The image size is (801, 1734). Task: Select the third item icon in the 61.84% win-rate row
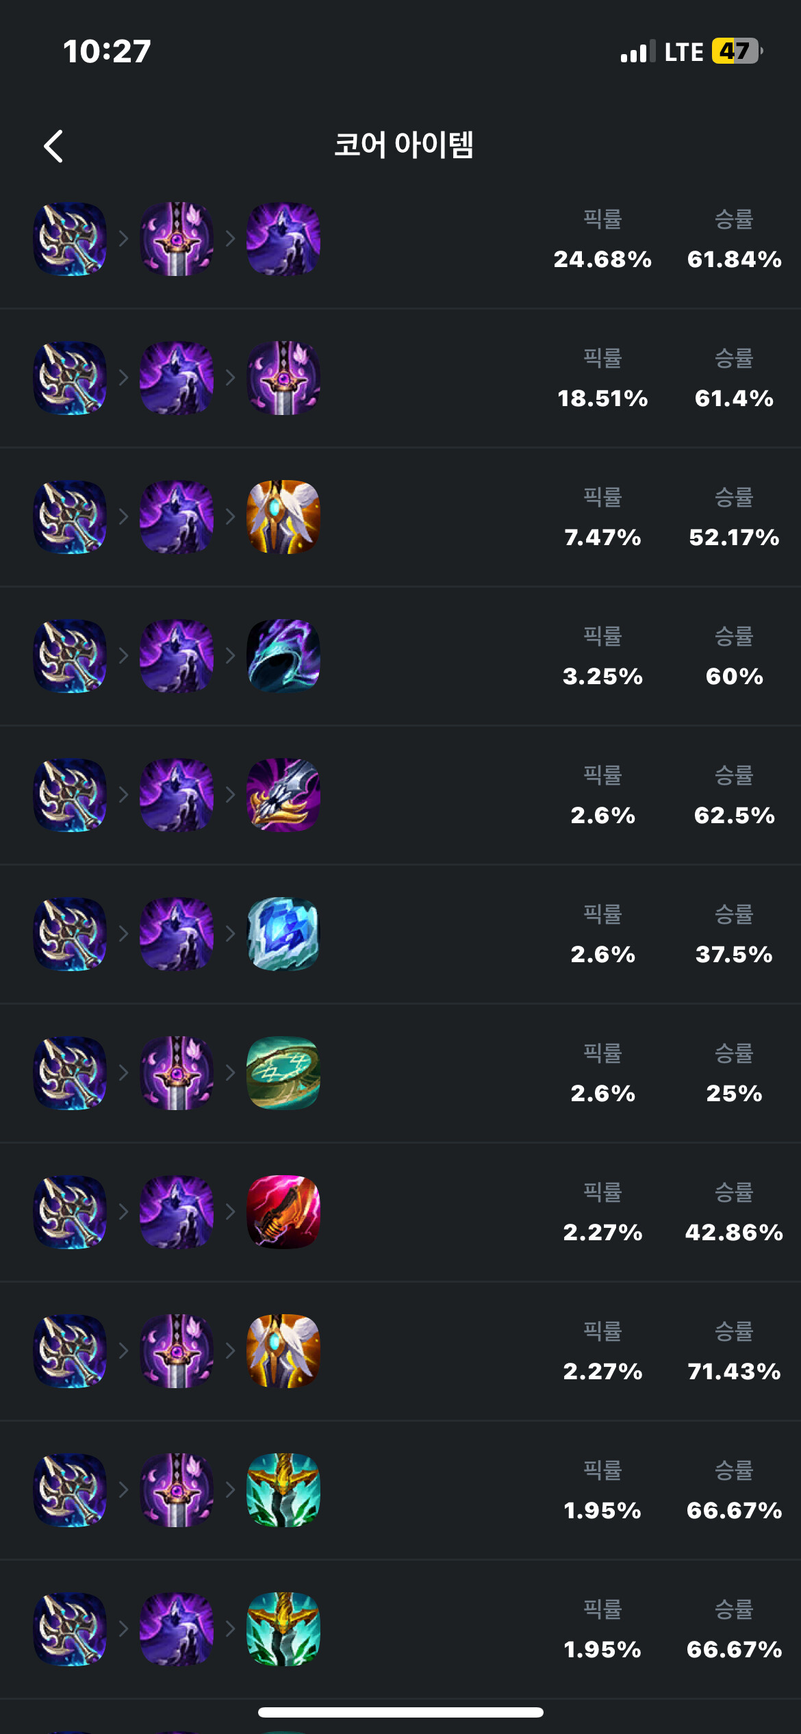click(x=283, y=239)
